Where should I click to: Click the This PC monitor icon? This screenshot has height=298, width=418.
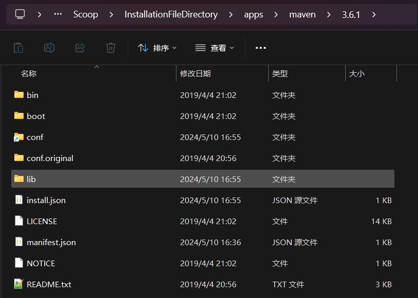(20, 14)
